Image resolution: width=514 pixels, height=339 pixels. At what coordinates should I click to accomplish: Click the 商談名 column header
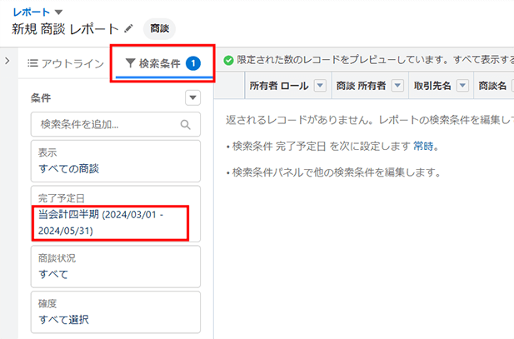[492, 86]
